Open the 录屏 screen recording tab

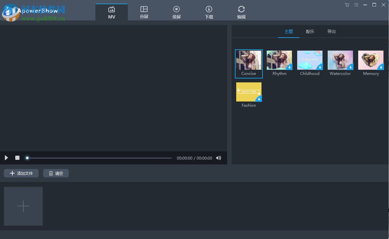176,12
